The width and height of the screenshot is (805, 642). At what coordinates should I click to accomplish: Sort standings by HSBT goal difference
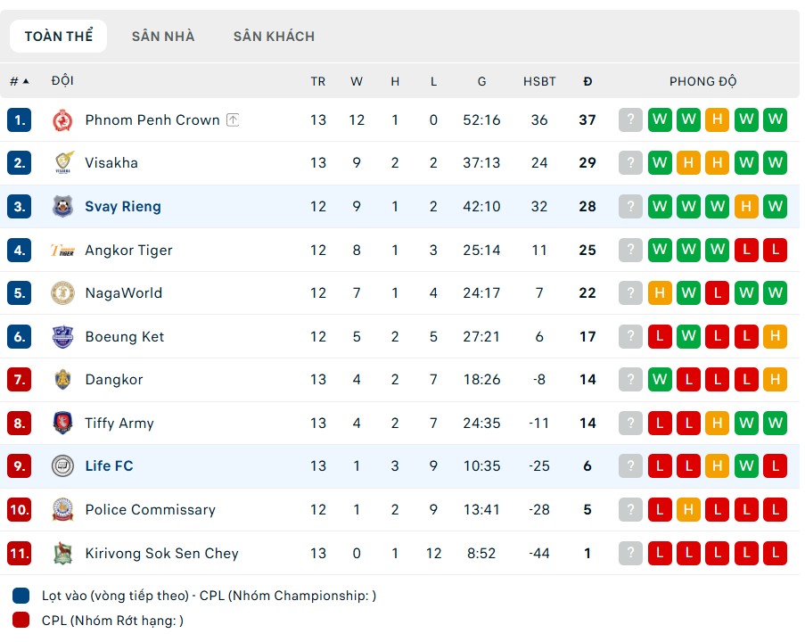pos(539,81)
